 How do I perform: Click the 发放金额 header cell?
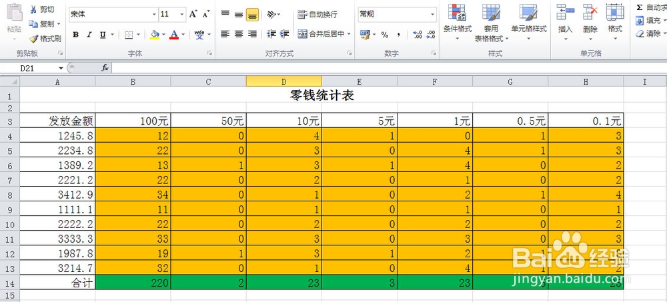58,121
